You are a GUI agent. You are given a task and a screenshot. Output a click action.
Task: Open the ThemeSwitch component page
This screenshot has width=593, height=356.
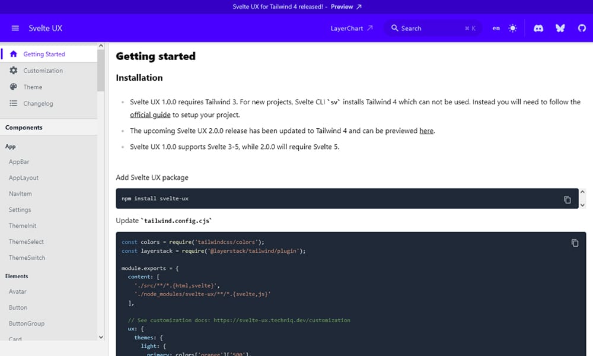pos(27,258)
